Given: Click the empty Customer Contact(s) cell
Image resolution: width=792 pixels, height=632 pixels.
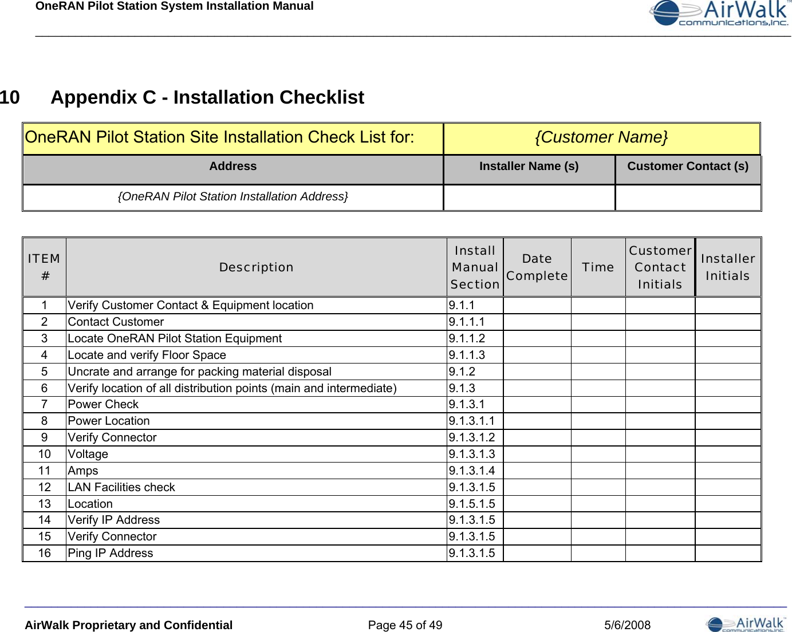Looking at the screenshot, I should (688, 197).
